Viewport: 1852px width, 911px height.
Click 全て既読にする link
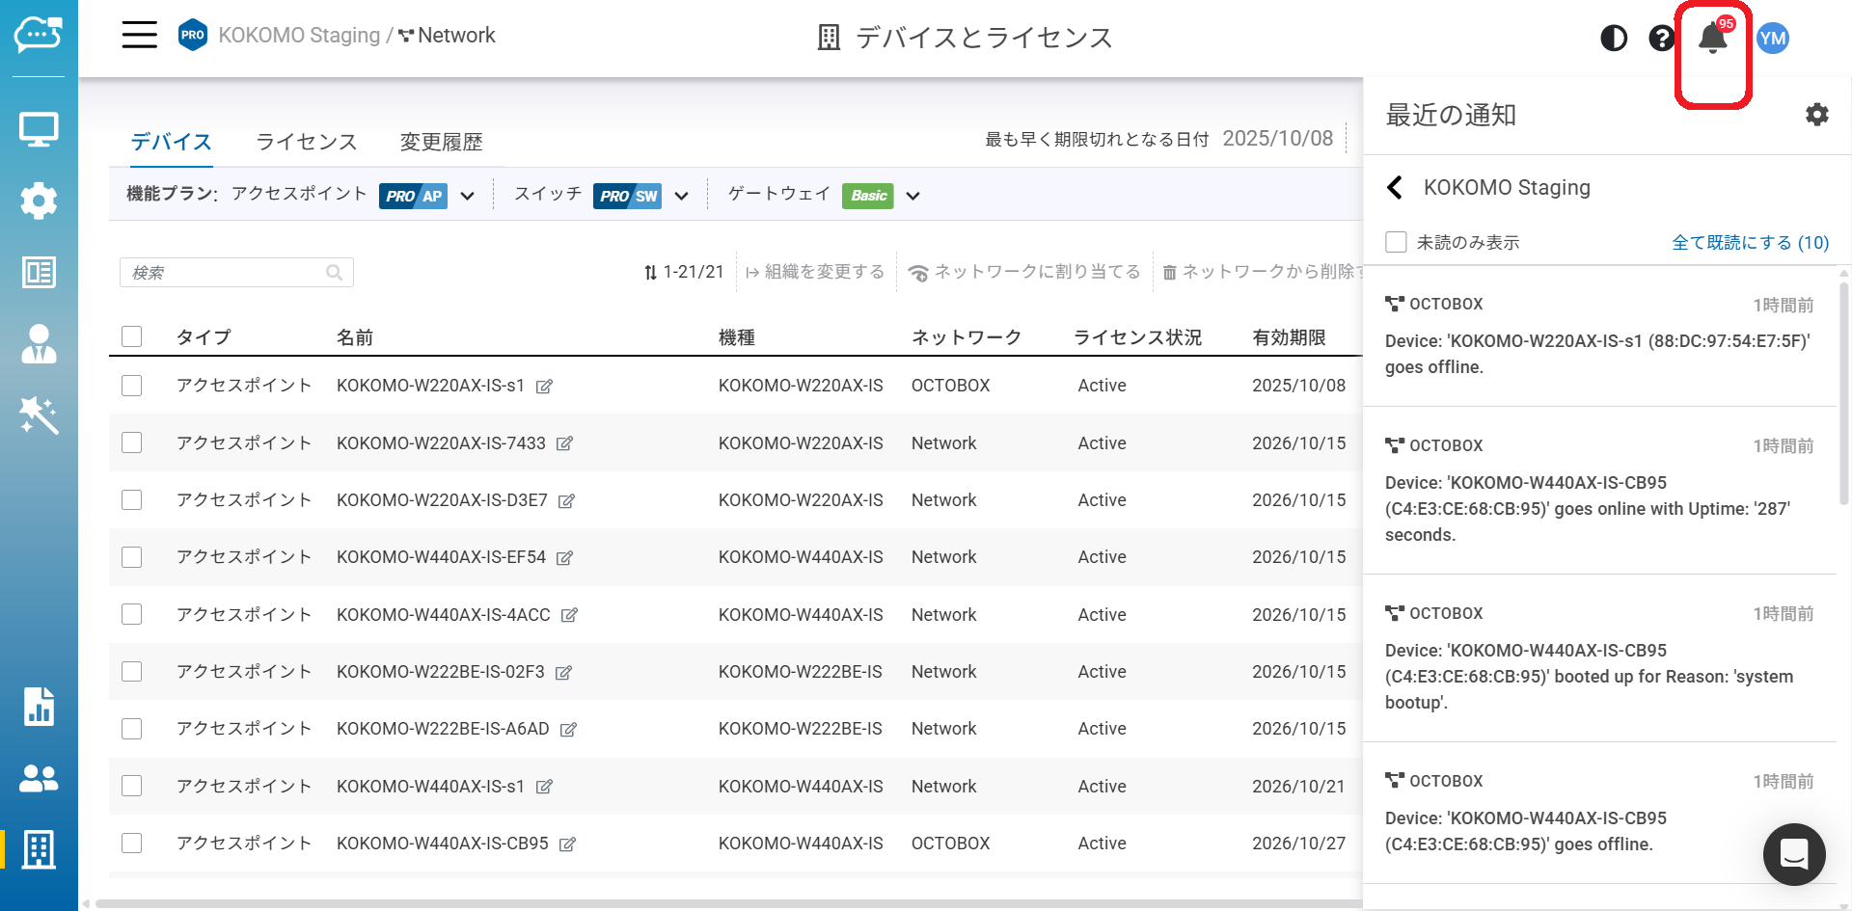1750,242
